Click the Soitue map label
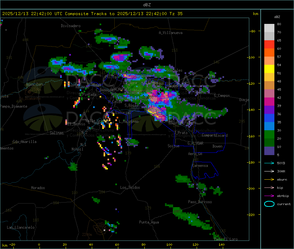Viewport: 294px width, 249px height. 174,146
